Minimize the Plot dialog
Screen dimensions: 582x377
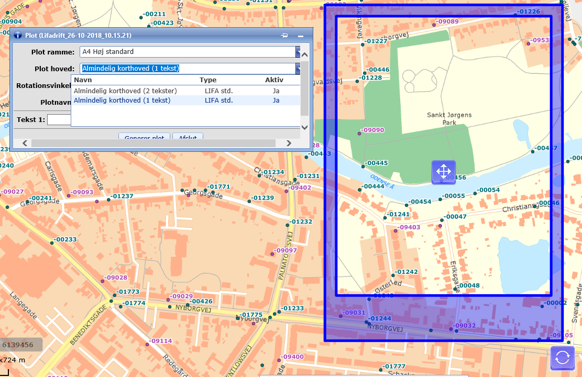(301, 36)
